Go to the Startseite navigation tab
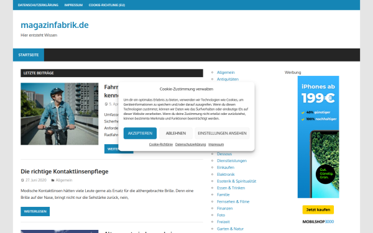This screenshot has width=373, height=233. pos(29,55)
